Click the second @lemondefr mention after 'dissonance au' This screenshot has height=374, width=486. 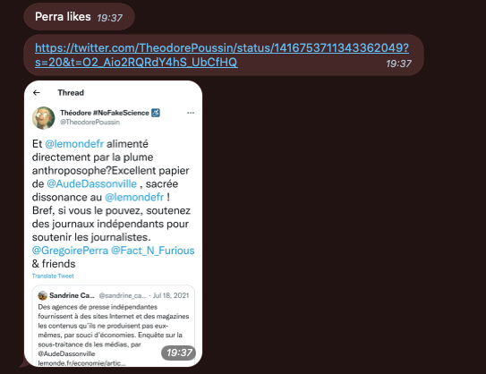pos(134,197)
